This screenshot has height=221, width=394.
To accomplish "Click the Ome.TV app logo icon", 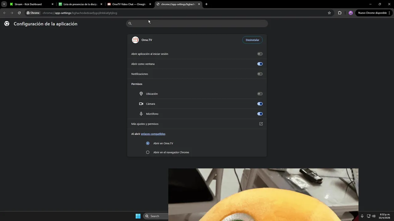I will [135, 40].
